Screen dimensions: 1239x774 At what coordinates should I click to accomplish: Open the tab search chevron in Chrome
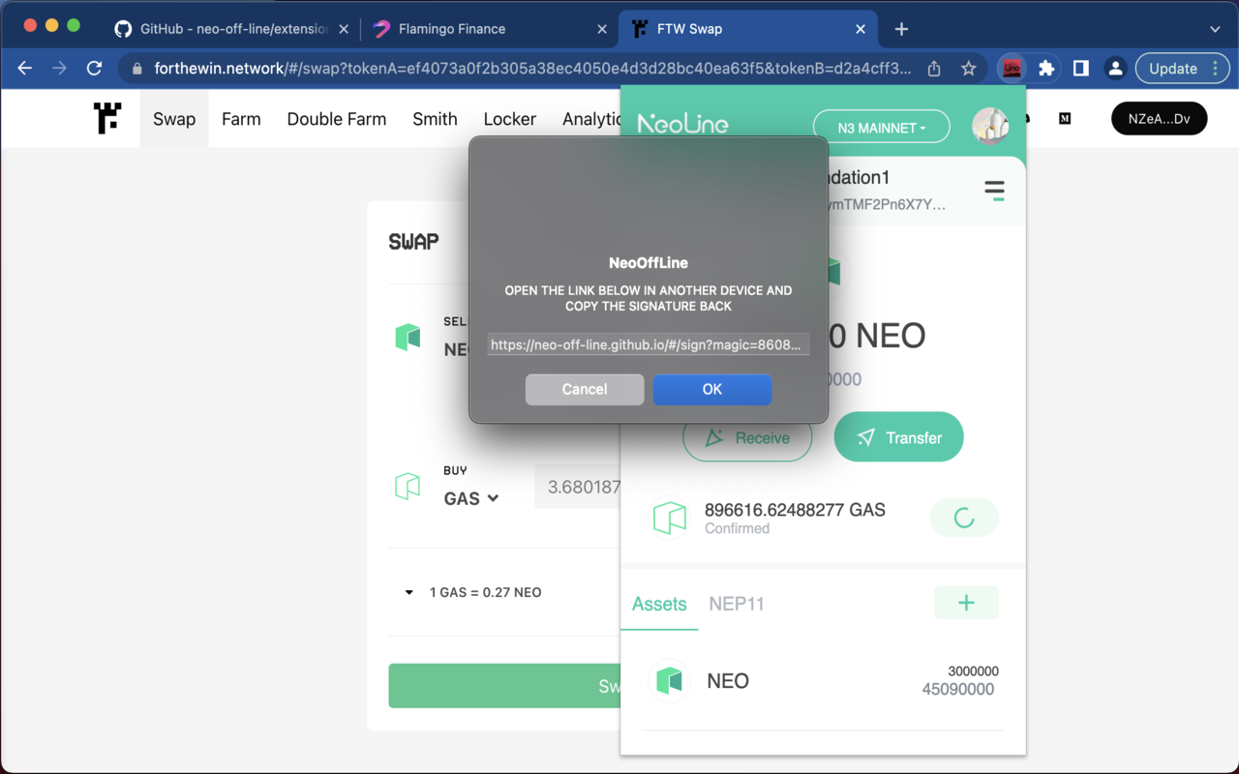point(1215,29)
